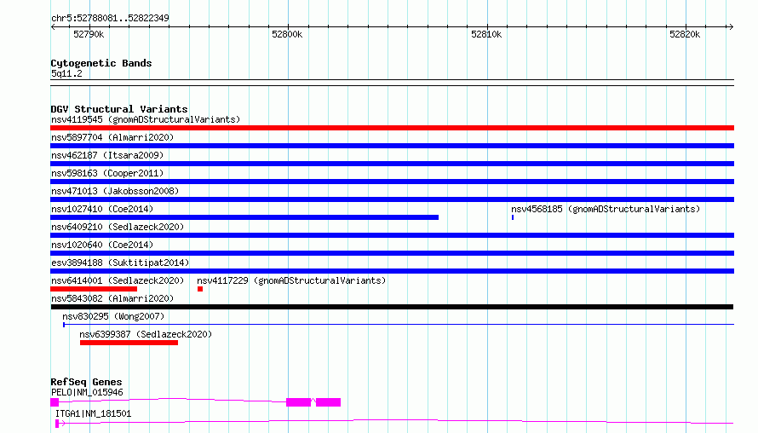Image resolution: width=758 pixels, height=433 pixels.
Task: Click the 52820k ruler position label
Action: click(685, 34)
